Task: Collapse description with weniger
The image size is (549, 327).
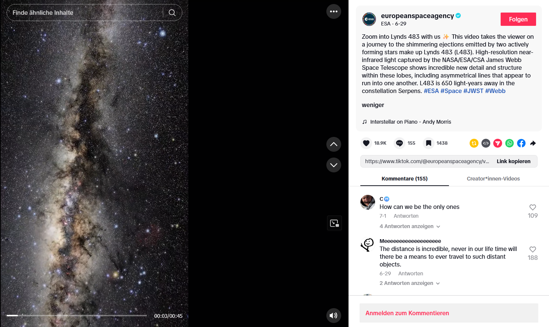Action: pyautogui.click(x=373, y=105)
